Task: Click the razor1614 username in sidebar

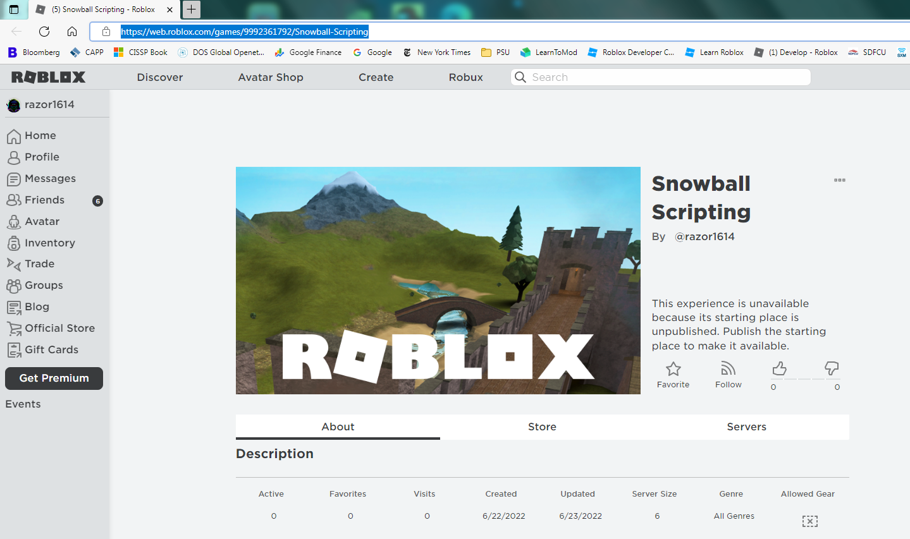Action: click(x=49, y=105)
